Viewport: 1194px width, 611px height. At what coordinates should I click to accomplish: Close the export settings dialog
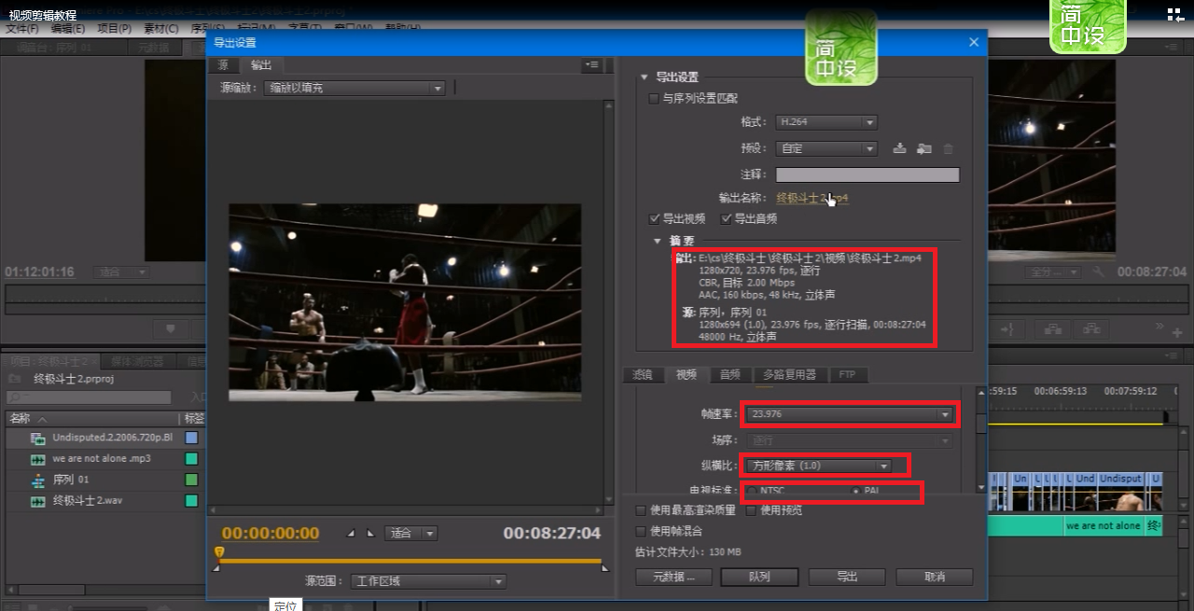[x=974, y=42]
